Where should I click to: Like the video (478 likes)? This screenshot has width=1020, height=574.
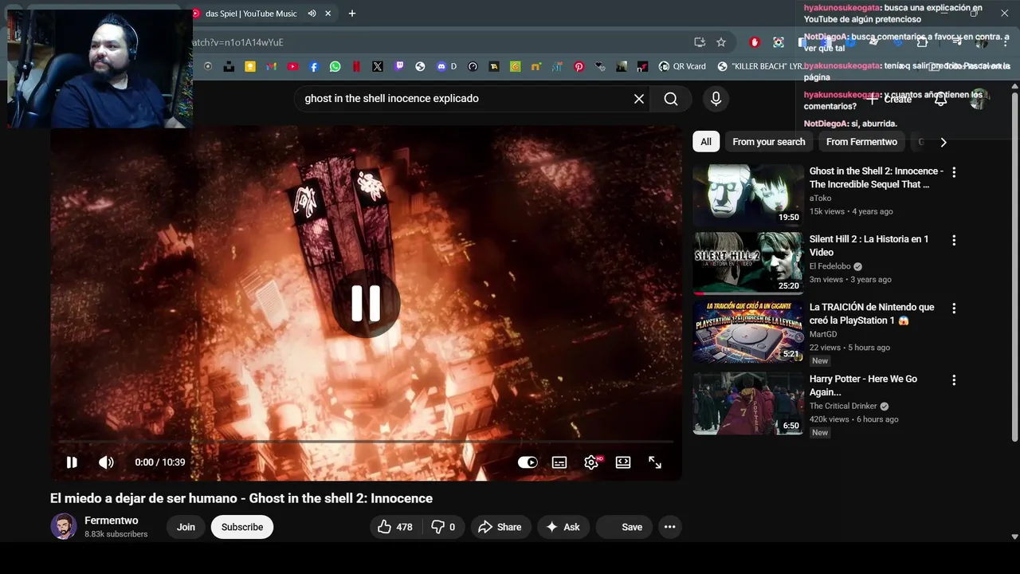click(x=396, y=527)
